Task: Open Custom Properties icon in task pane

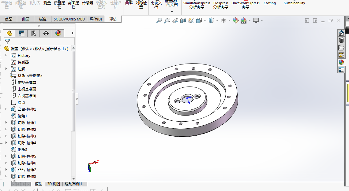Action: point(341,70)
